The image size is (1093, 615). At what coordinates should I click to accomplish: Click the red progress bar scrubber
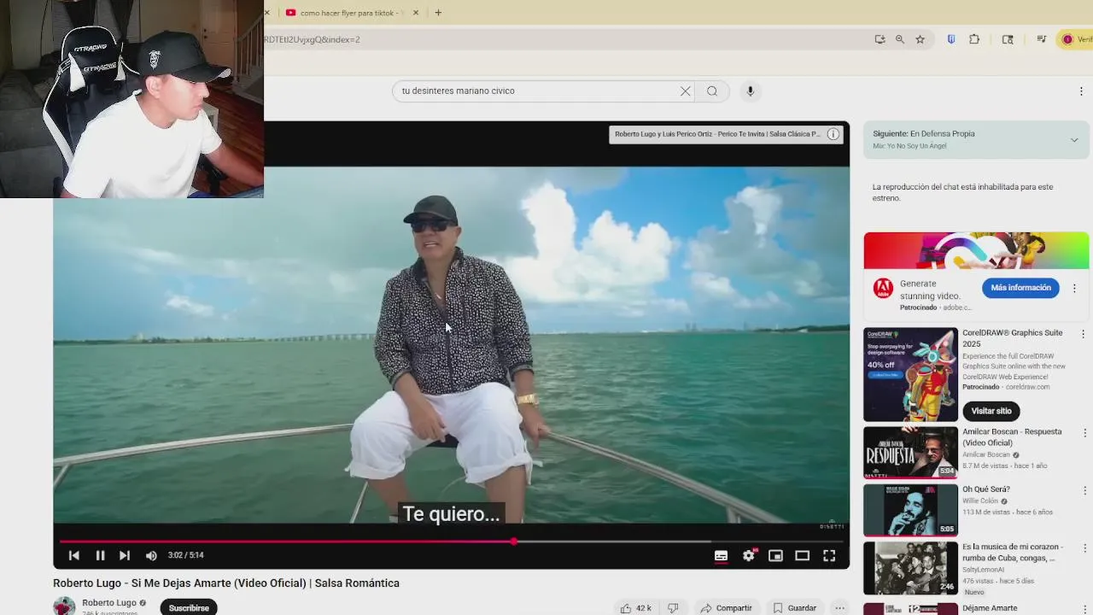click(x=513, y=542)
